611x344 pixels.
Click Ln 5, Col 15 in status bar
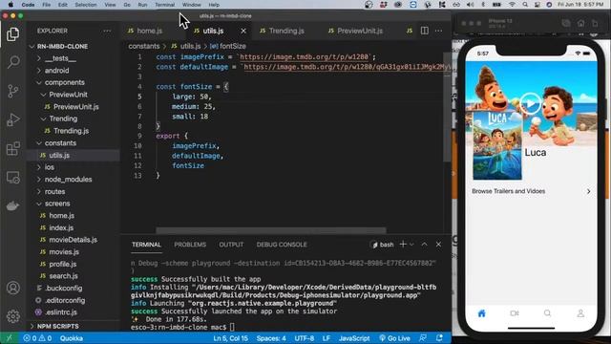click(230, 338)
